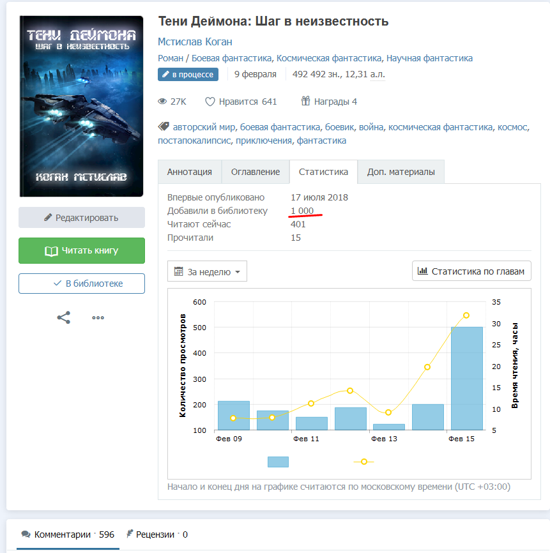
Task: Click the heart icon next to Нравится
Action: click(x=210, y=102)
